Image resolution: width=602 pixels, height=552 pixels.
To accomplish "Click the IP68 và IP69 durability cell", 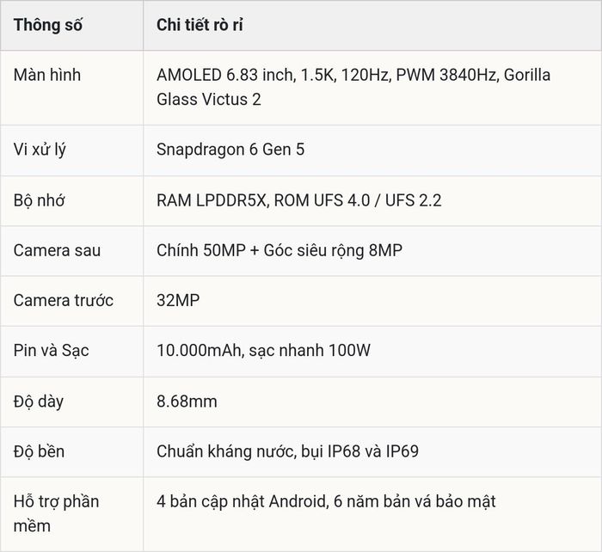I will pos(287,451).
